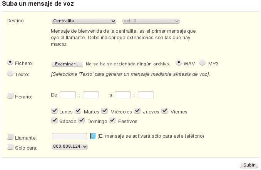Screen dimensions: 261x170
Task: Enable the Solo para checkbox
Action: [x=10, y=147]
